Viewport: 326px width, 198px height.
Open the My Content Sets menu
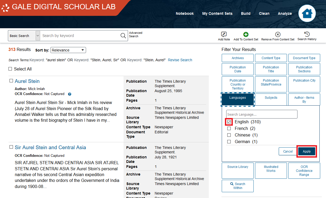[217, 13]
